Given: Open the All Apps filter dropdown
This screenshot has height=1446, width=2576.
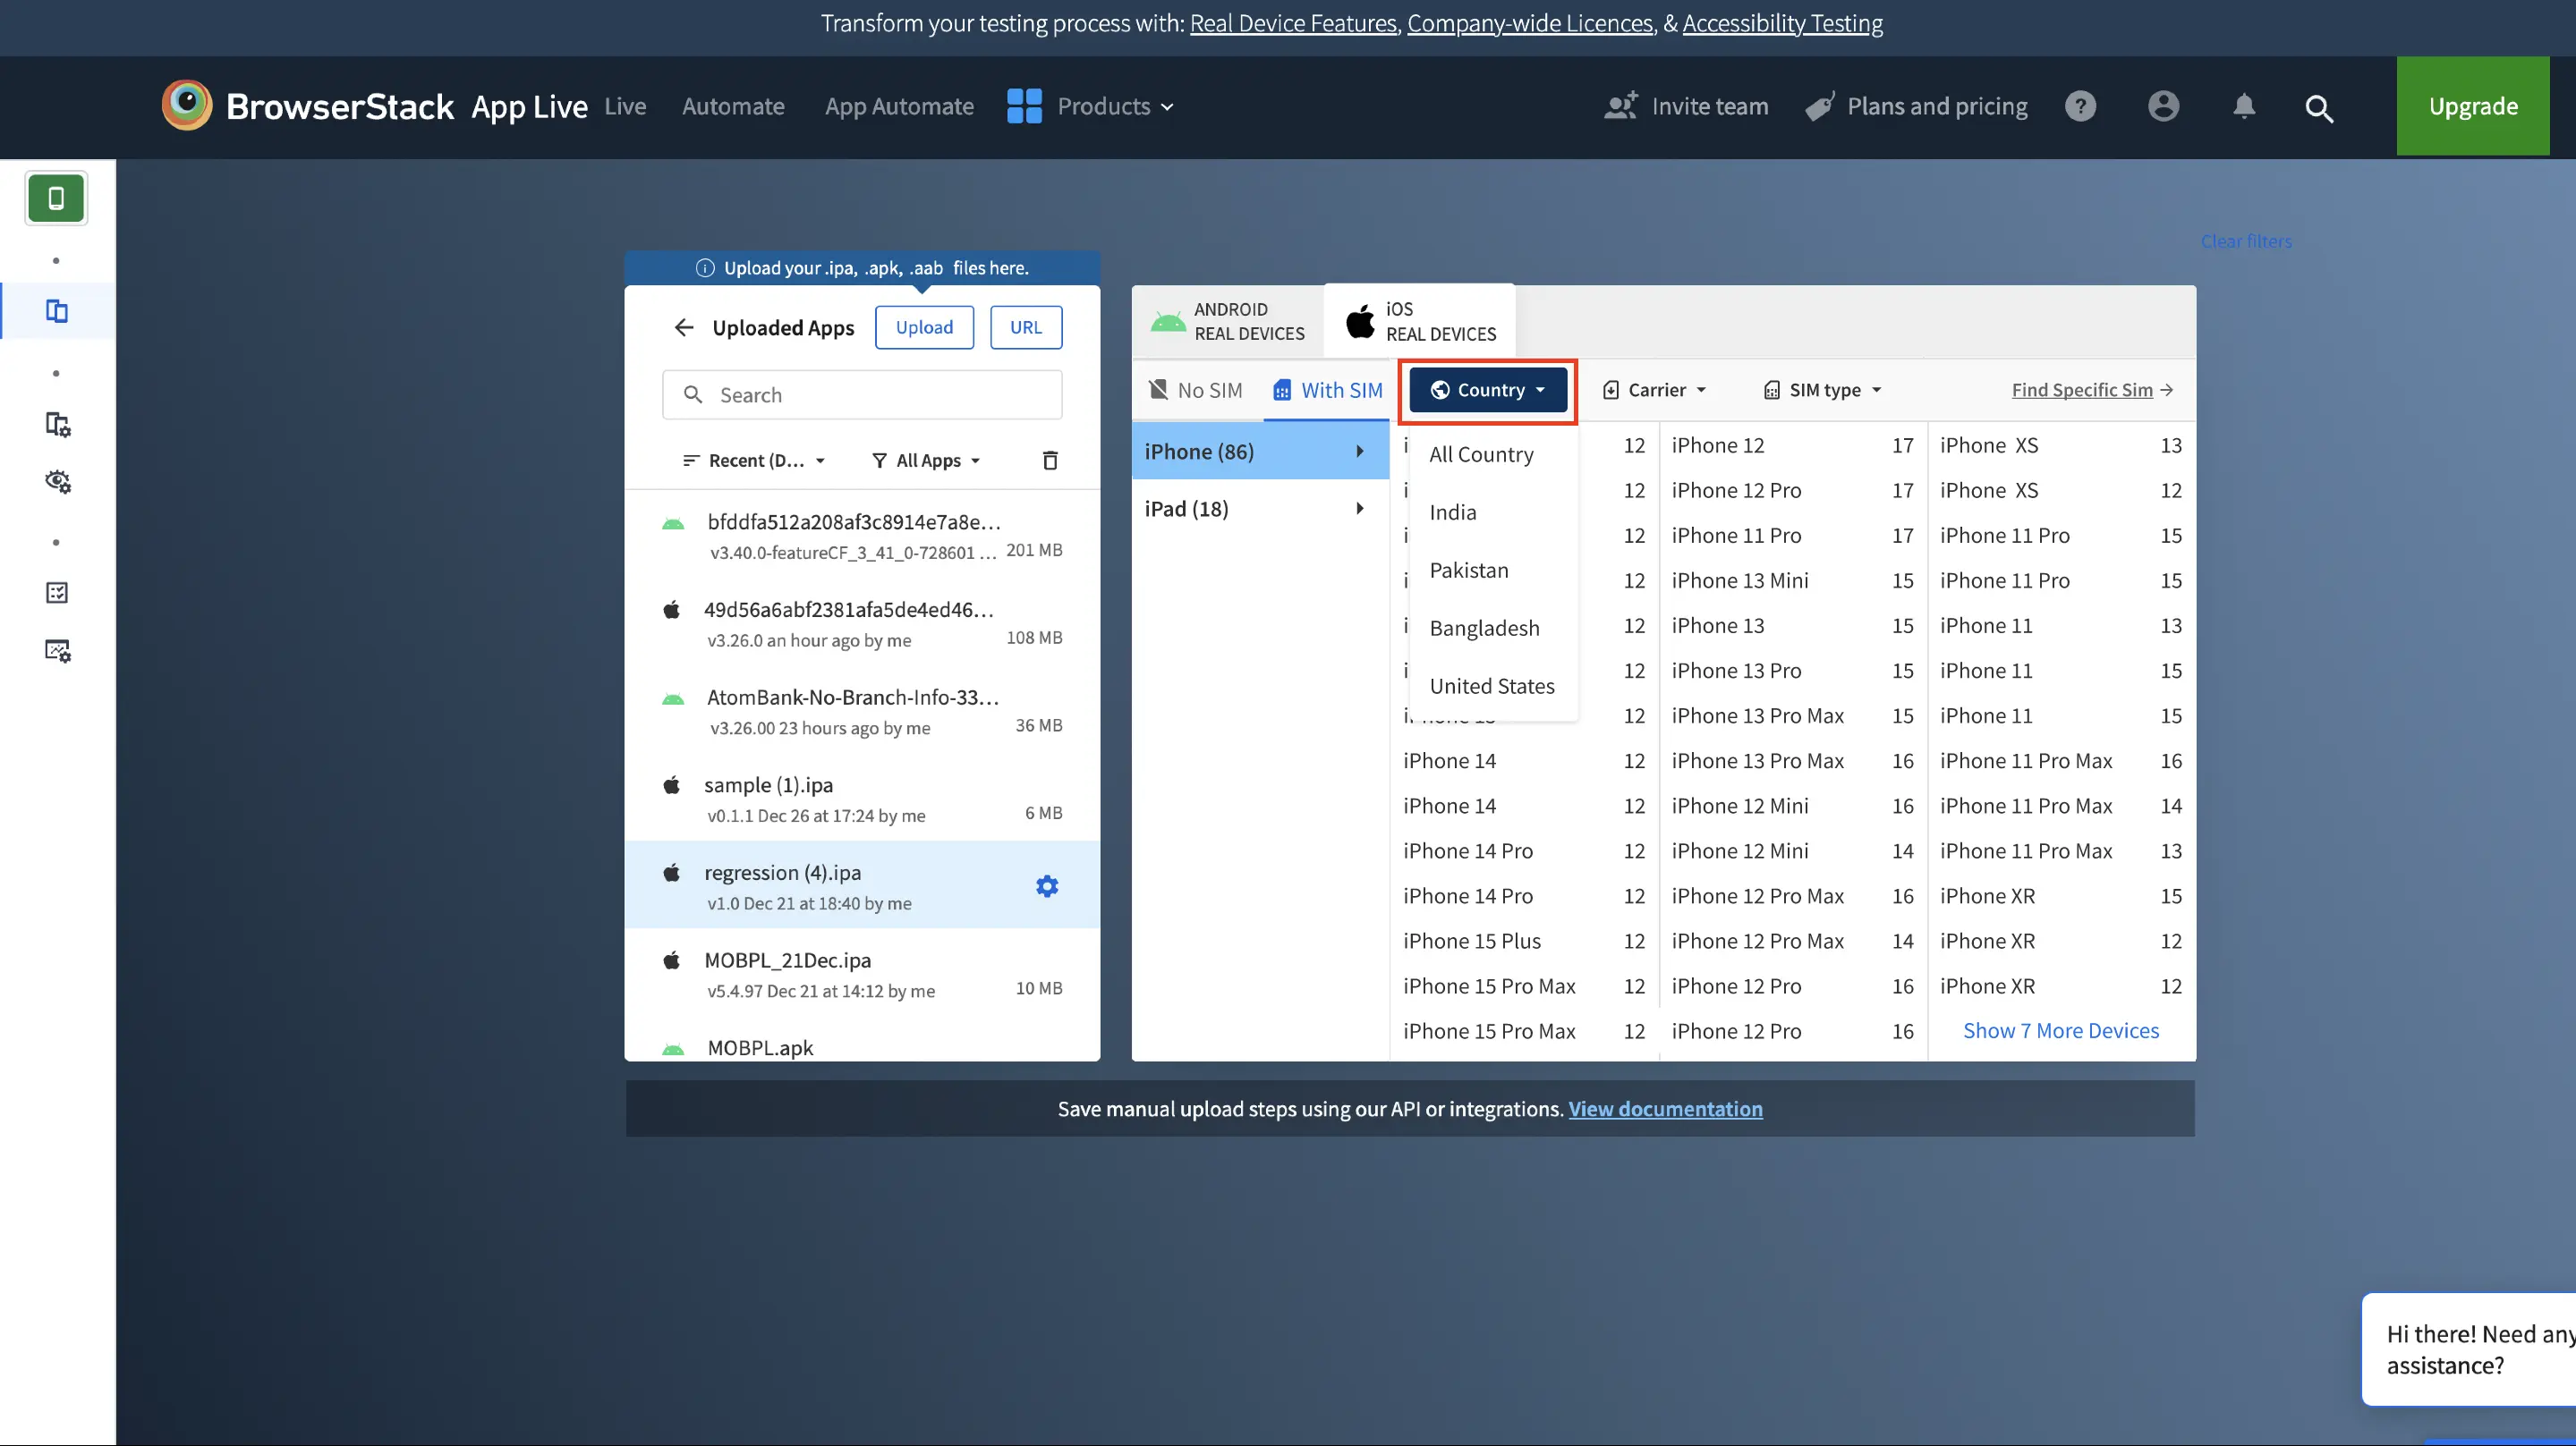Looking at the screenshot, I should (927, 461).
